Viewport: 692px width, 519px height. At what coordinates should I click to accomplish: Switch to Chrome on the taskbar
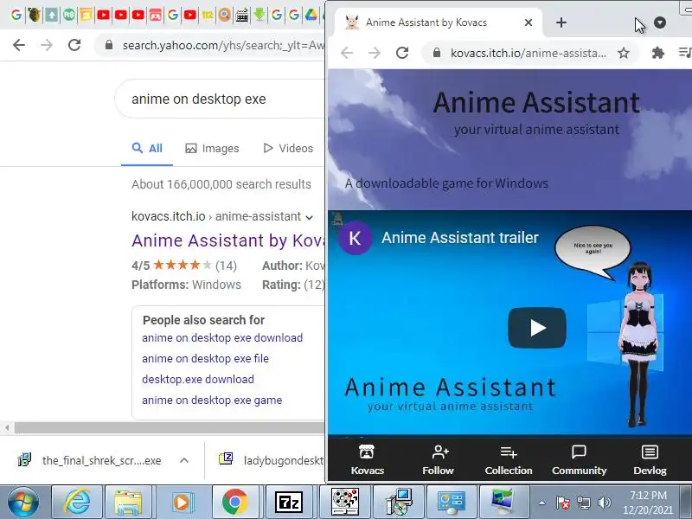234,502
